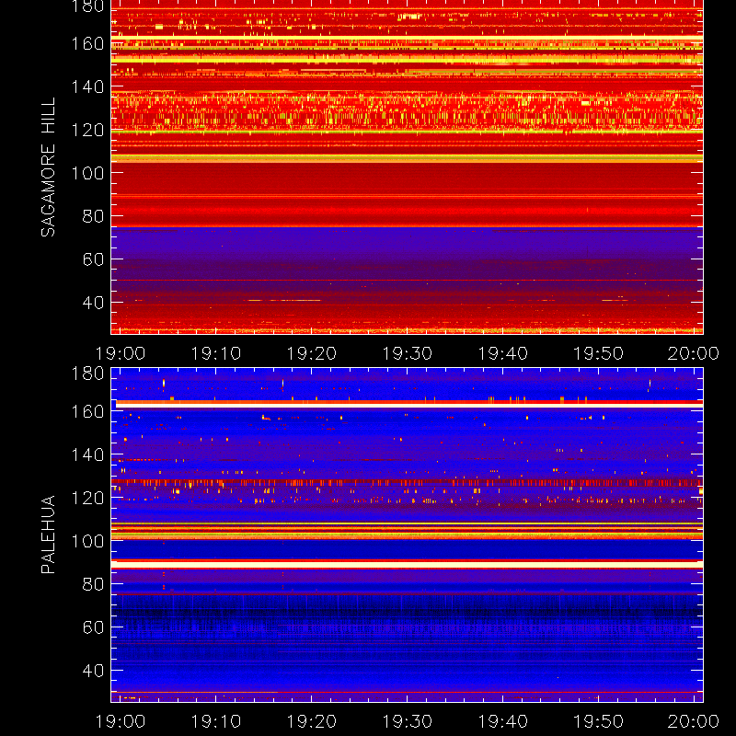Select the 60 tick label on Sagamore Hill axis
The height and width of the screenshot is (736, 736).
click(94, 259)
